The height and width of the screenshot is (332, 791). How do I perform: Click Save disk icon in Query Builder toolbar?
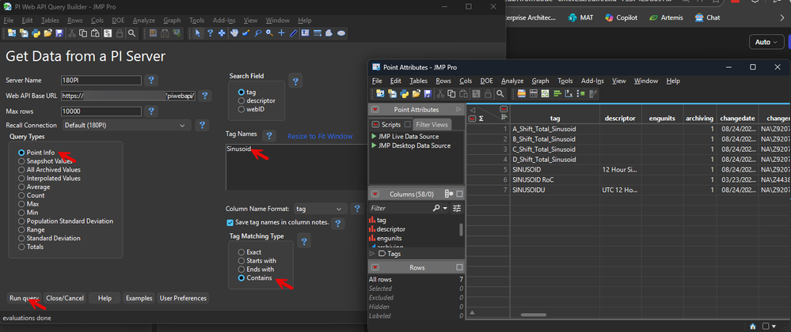tap(59, 33)
